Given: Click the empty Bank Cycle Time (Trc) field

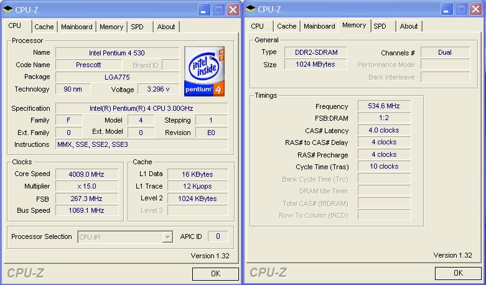Looking at the screenshot, I should pyautogui.click(x=384, y=179).
